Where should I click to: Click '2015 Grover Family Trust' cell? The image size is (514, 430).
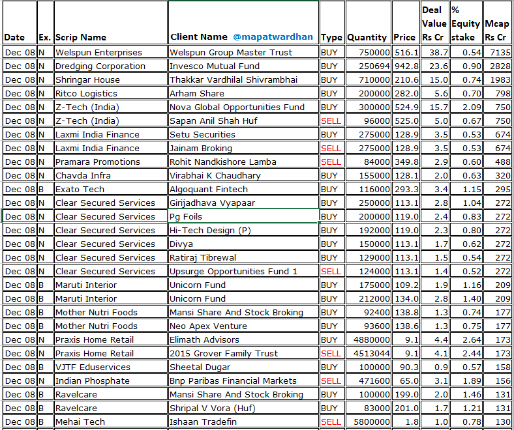click(243, 354)
